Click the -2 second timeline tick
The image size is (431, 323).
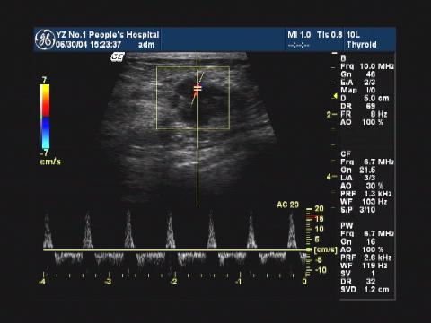point(173,282)
